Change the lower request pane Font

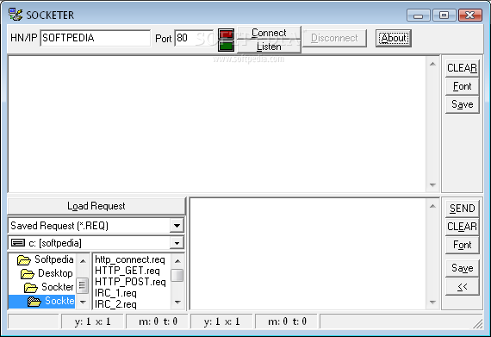point(463,245)
